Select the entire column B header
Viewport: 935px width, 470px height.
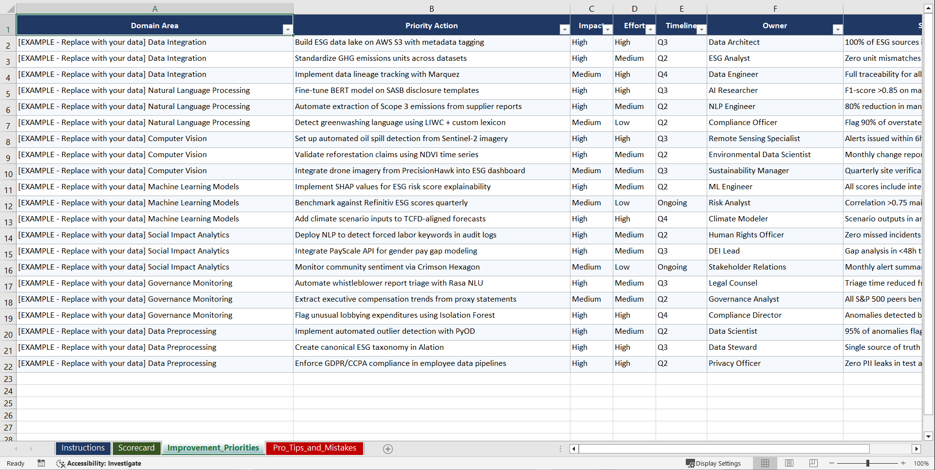click(x=432, y=8)
